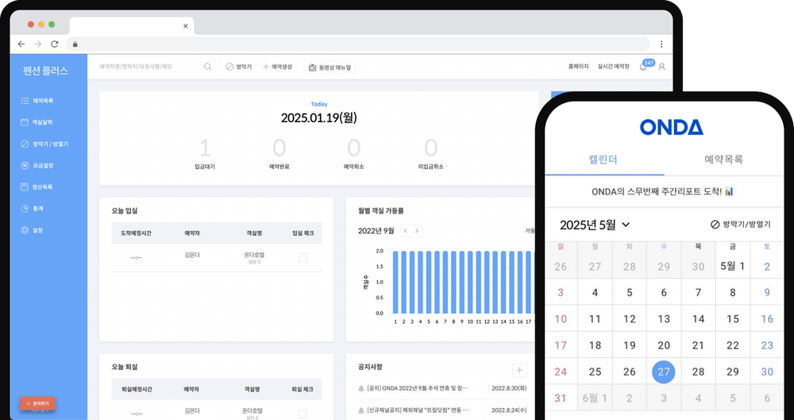Open notice ONDA 2022년 9월 추석 연휴
This screenshot has height=420, width=794.
point(418,388)
